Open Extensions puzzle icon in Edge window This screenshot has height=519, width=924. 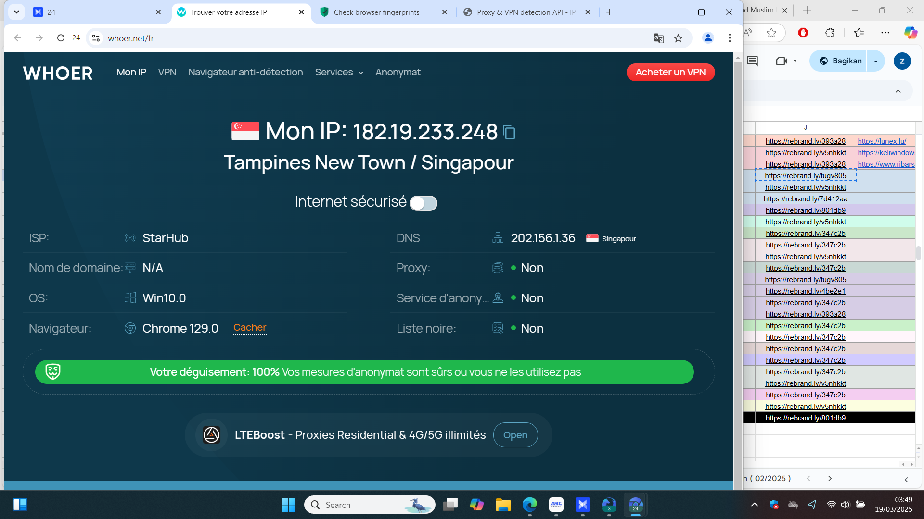click(830, 33)
